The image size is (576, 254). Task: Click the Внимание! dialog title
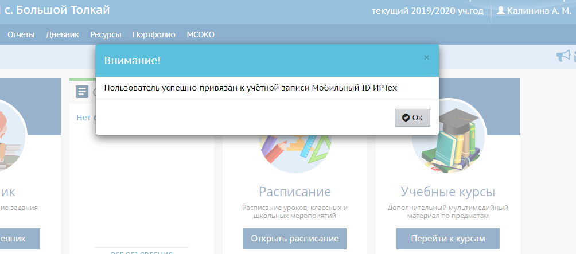[133, 61]
